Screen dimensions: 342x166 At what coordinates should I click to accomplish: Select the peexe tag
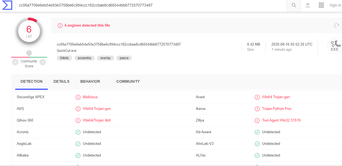click(124, 58)
